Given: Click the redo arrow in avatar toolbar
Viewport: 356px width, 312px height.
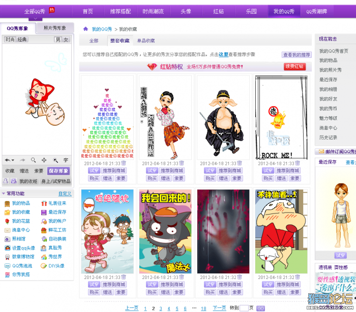Looking at the screenshot, I should point(22,160).
